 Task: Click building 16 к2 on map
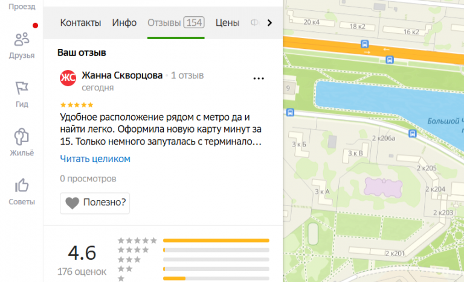pyautogui.click(x=411, y=32)
